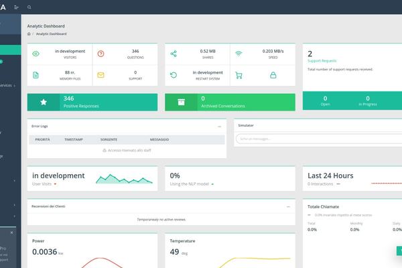The height and width of the screenshot is (268, 402).
Task: Click the eye icon for Visitors
Action: (x=36, y=54)
